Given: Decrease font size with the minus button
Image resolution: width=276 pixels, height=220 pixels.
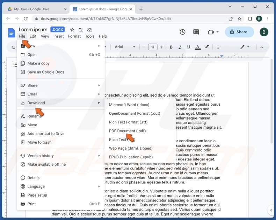Looking at the screenshot, I should tap(144, 47).
